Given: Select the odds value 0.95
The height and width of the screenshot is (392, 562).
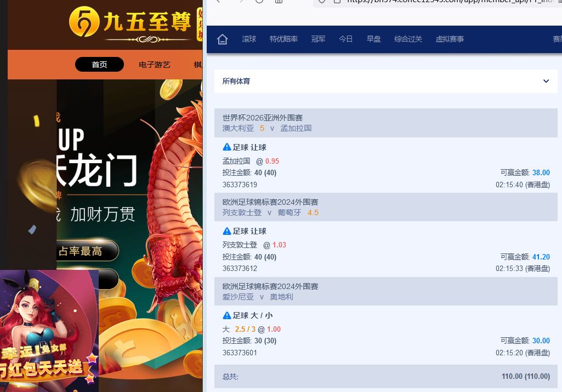Looking at the screenshot, I should (272, 161).
